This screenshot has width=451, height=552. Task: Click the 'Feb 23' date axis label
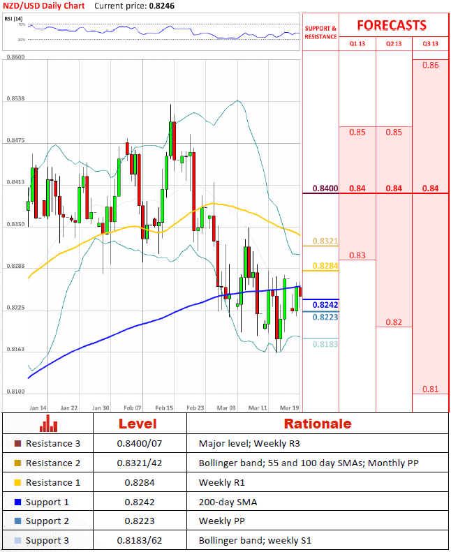point(195,408)
